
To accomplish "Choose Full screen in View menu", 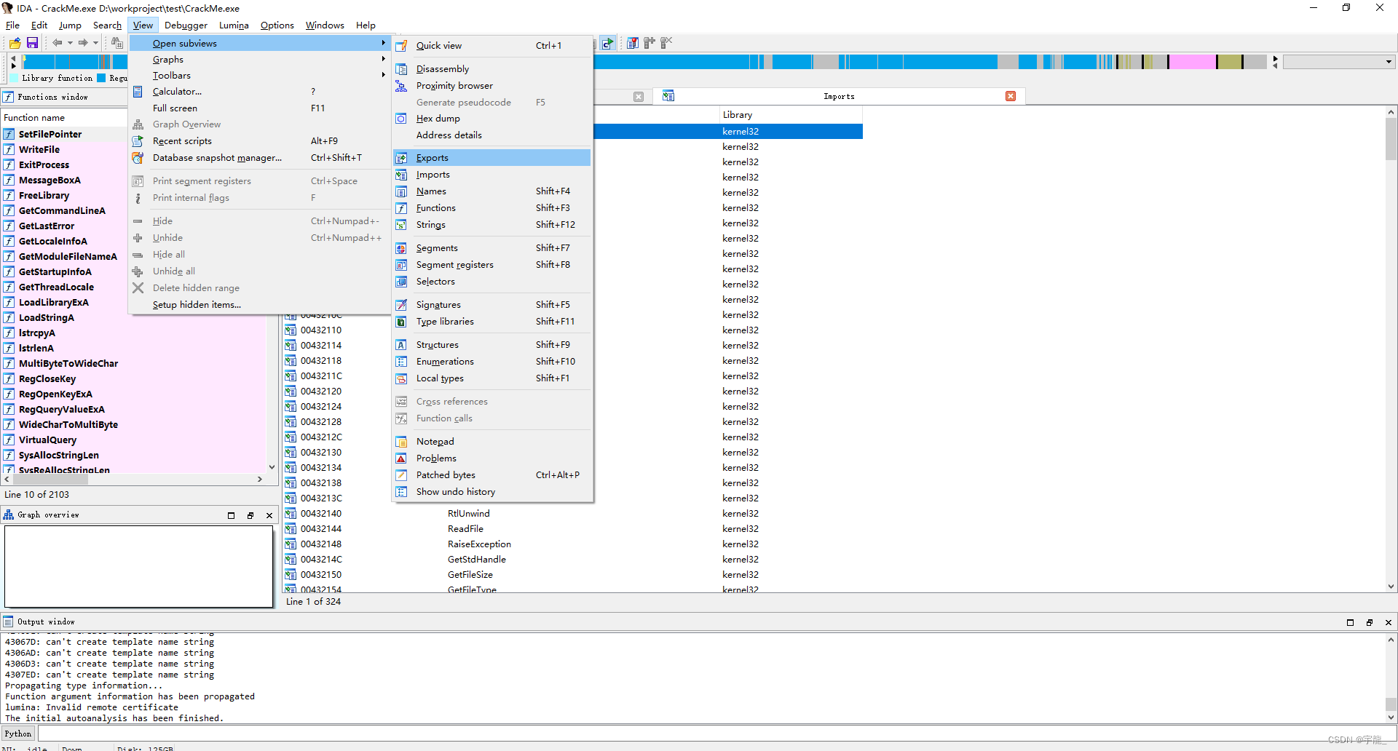I will point(259,108).
